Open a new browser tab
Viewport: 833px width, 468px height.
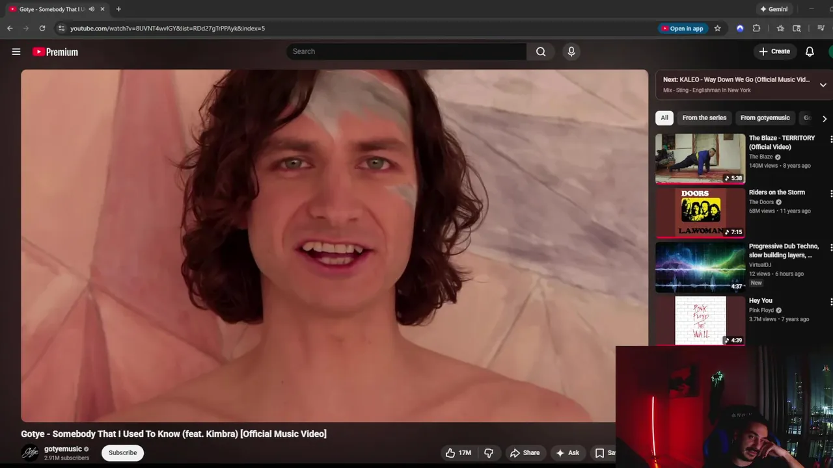[x=118, y=9]
